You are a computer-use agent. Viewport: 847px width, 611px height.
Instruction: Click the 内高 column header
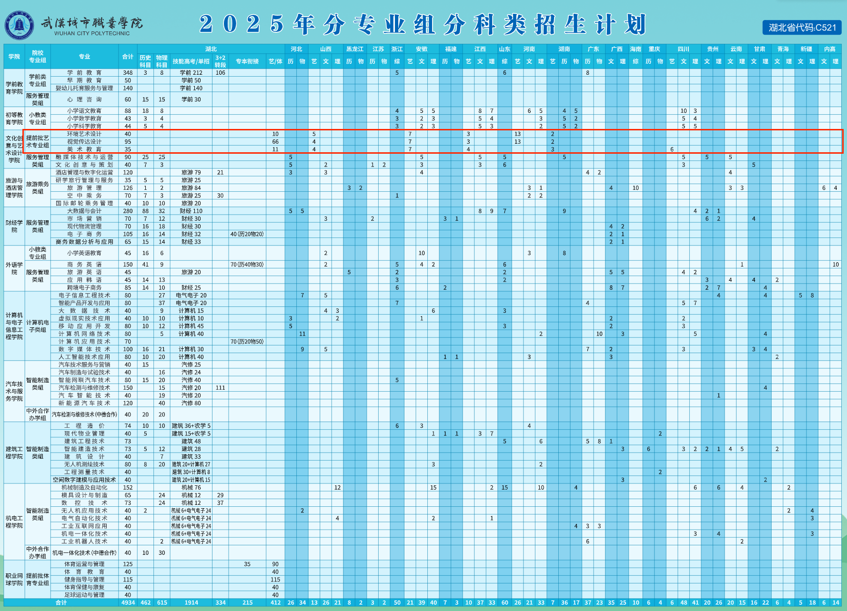pyautogui.click(x=829, y=49)
